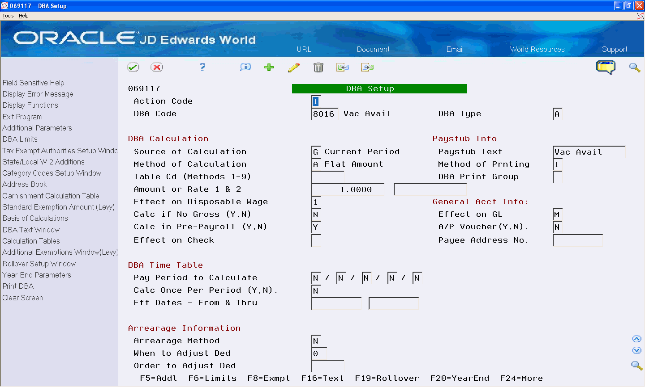Click the Action Code input field
The image size is (645, 387).
point(315,101)
